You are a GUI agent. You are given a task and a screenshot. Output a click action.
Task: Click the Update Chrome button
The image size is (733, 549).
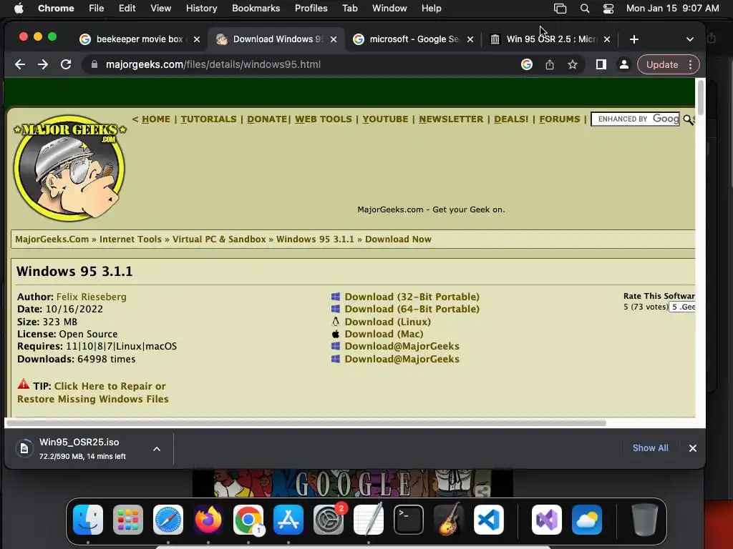pos(662,64)
